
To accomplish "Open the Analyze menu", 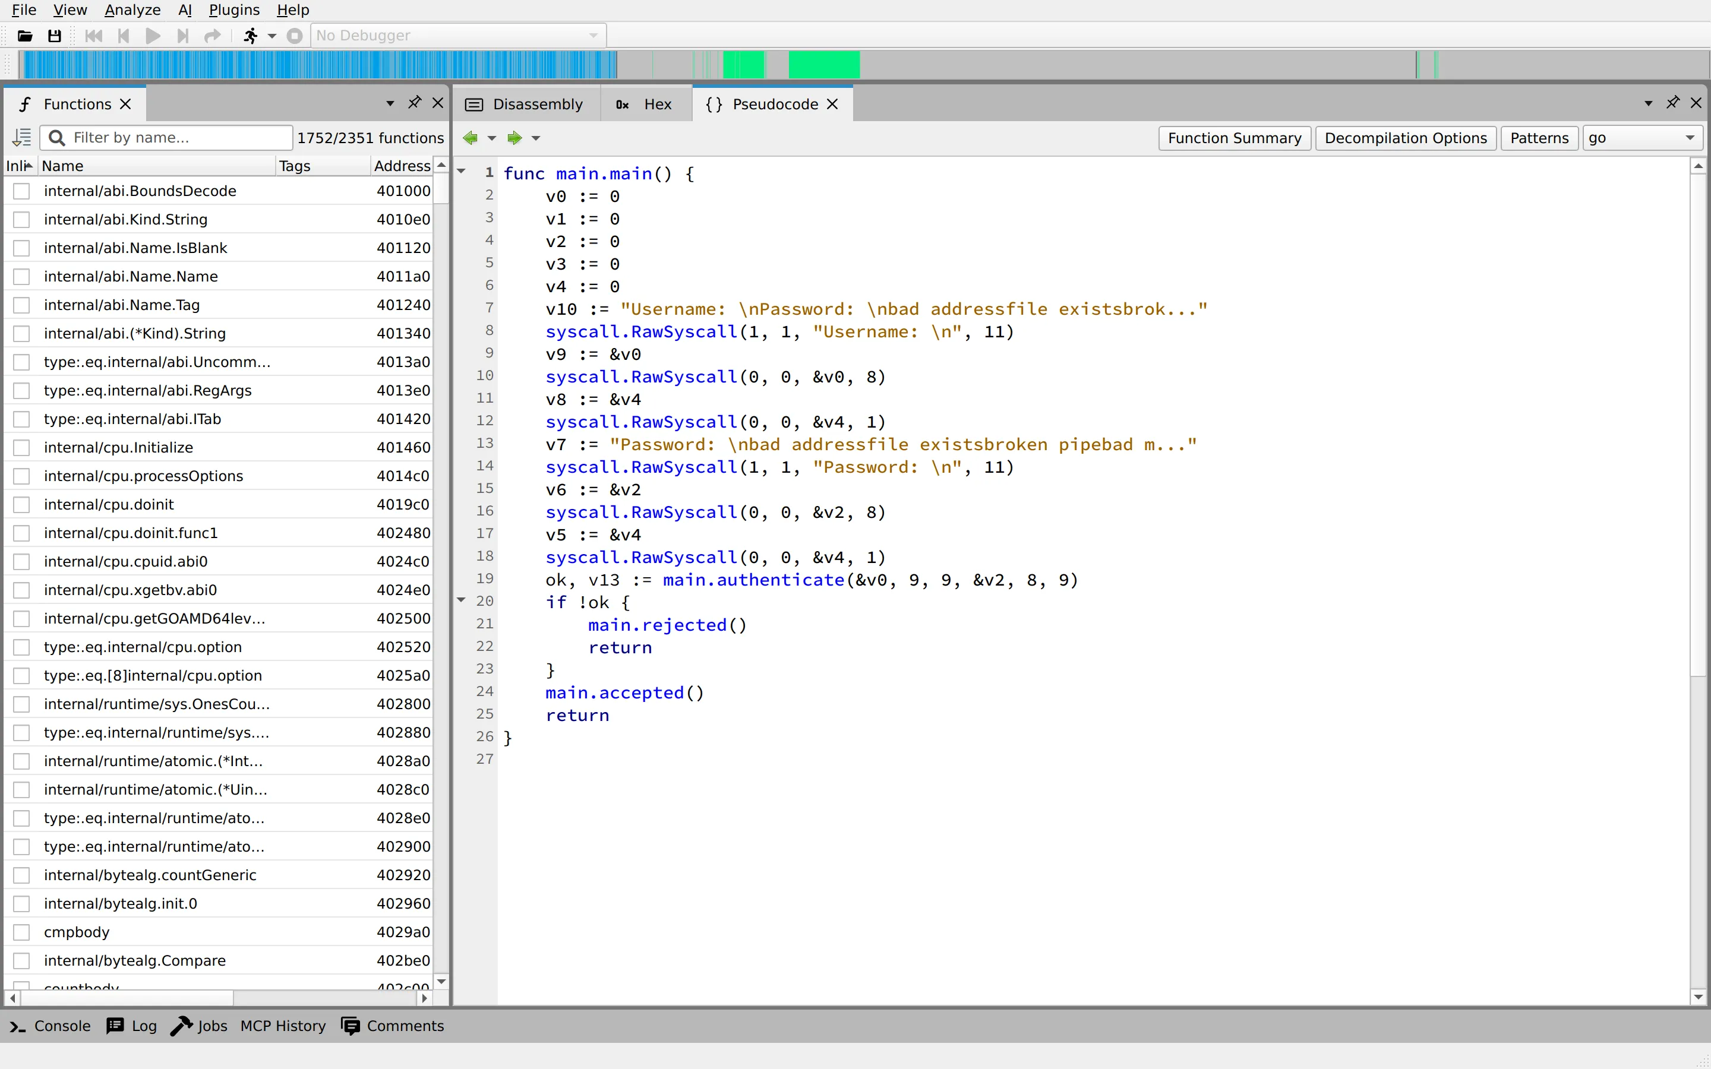I will coord(132,10).
